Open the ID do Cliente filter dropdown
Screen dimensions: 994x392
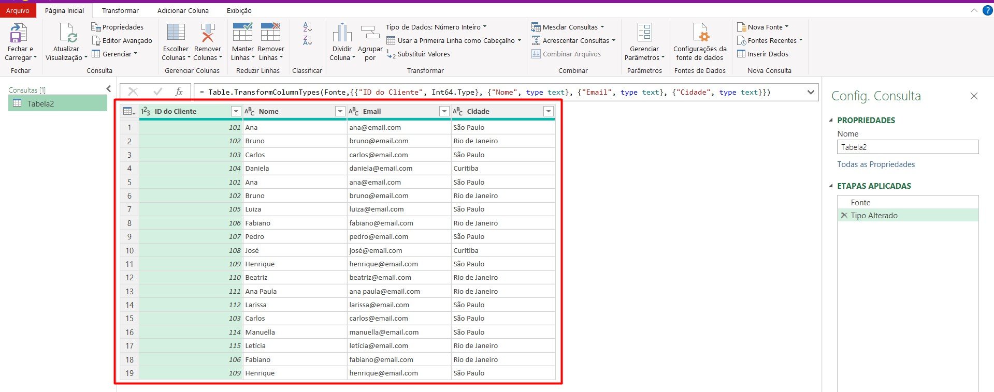[236, 111]
